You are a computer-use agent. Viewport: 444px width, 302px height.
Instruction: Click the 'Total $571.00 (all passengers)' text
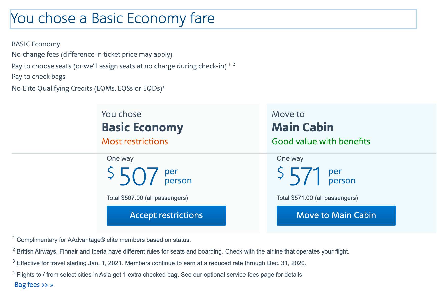[x=317, y=198]
